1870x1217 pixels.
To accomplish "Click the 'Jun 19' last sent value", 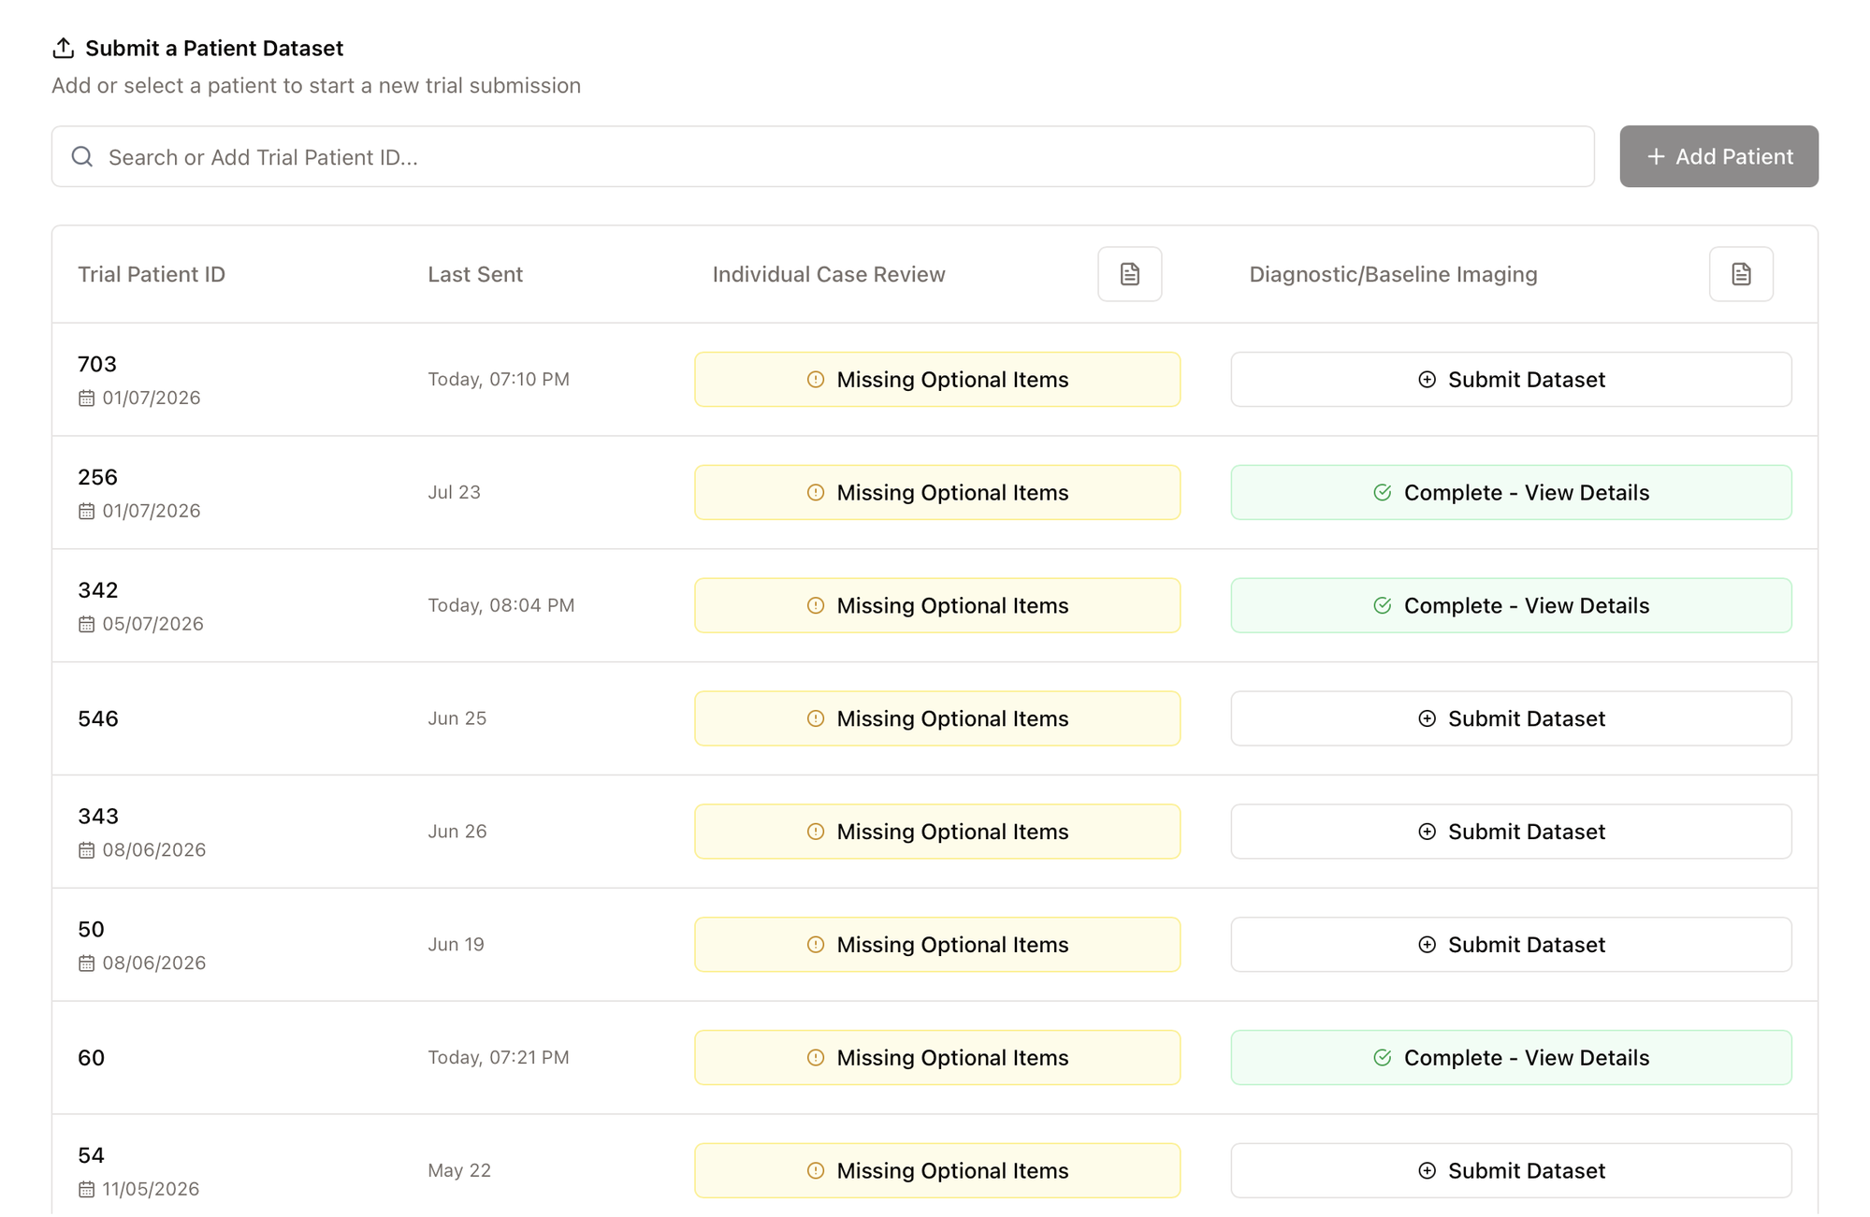I will click(457, 945).
